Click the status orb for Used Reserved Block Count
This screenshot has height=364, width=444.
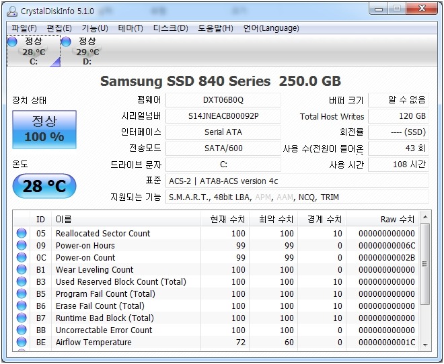click(x=22, y=281)
